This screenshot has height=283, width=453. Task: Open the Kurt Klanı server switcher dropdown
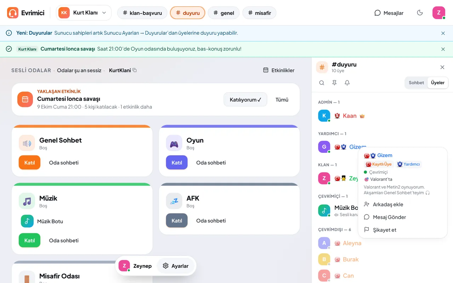click(x=84, y=13)
